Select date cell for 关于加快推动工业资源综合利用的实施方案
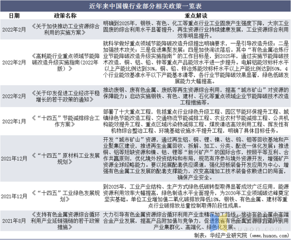Image resolution: width=291 pixels, height=240 pixels. [14, 30]
